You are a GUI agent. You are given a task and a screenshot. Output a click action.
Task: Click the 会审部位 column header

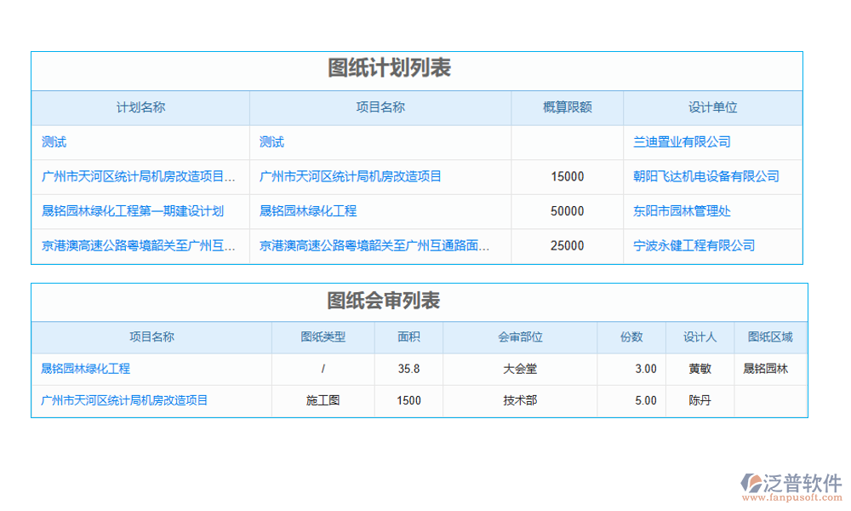pos(520,337)
